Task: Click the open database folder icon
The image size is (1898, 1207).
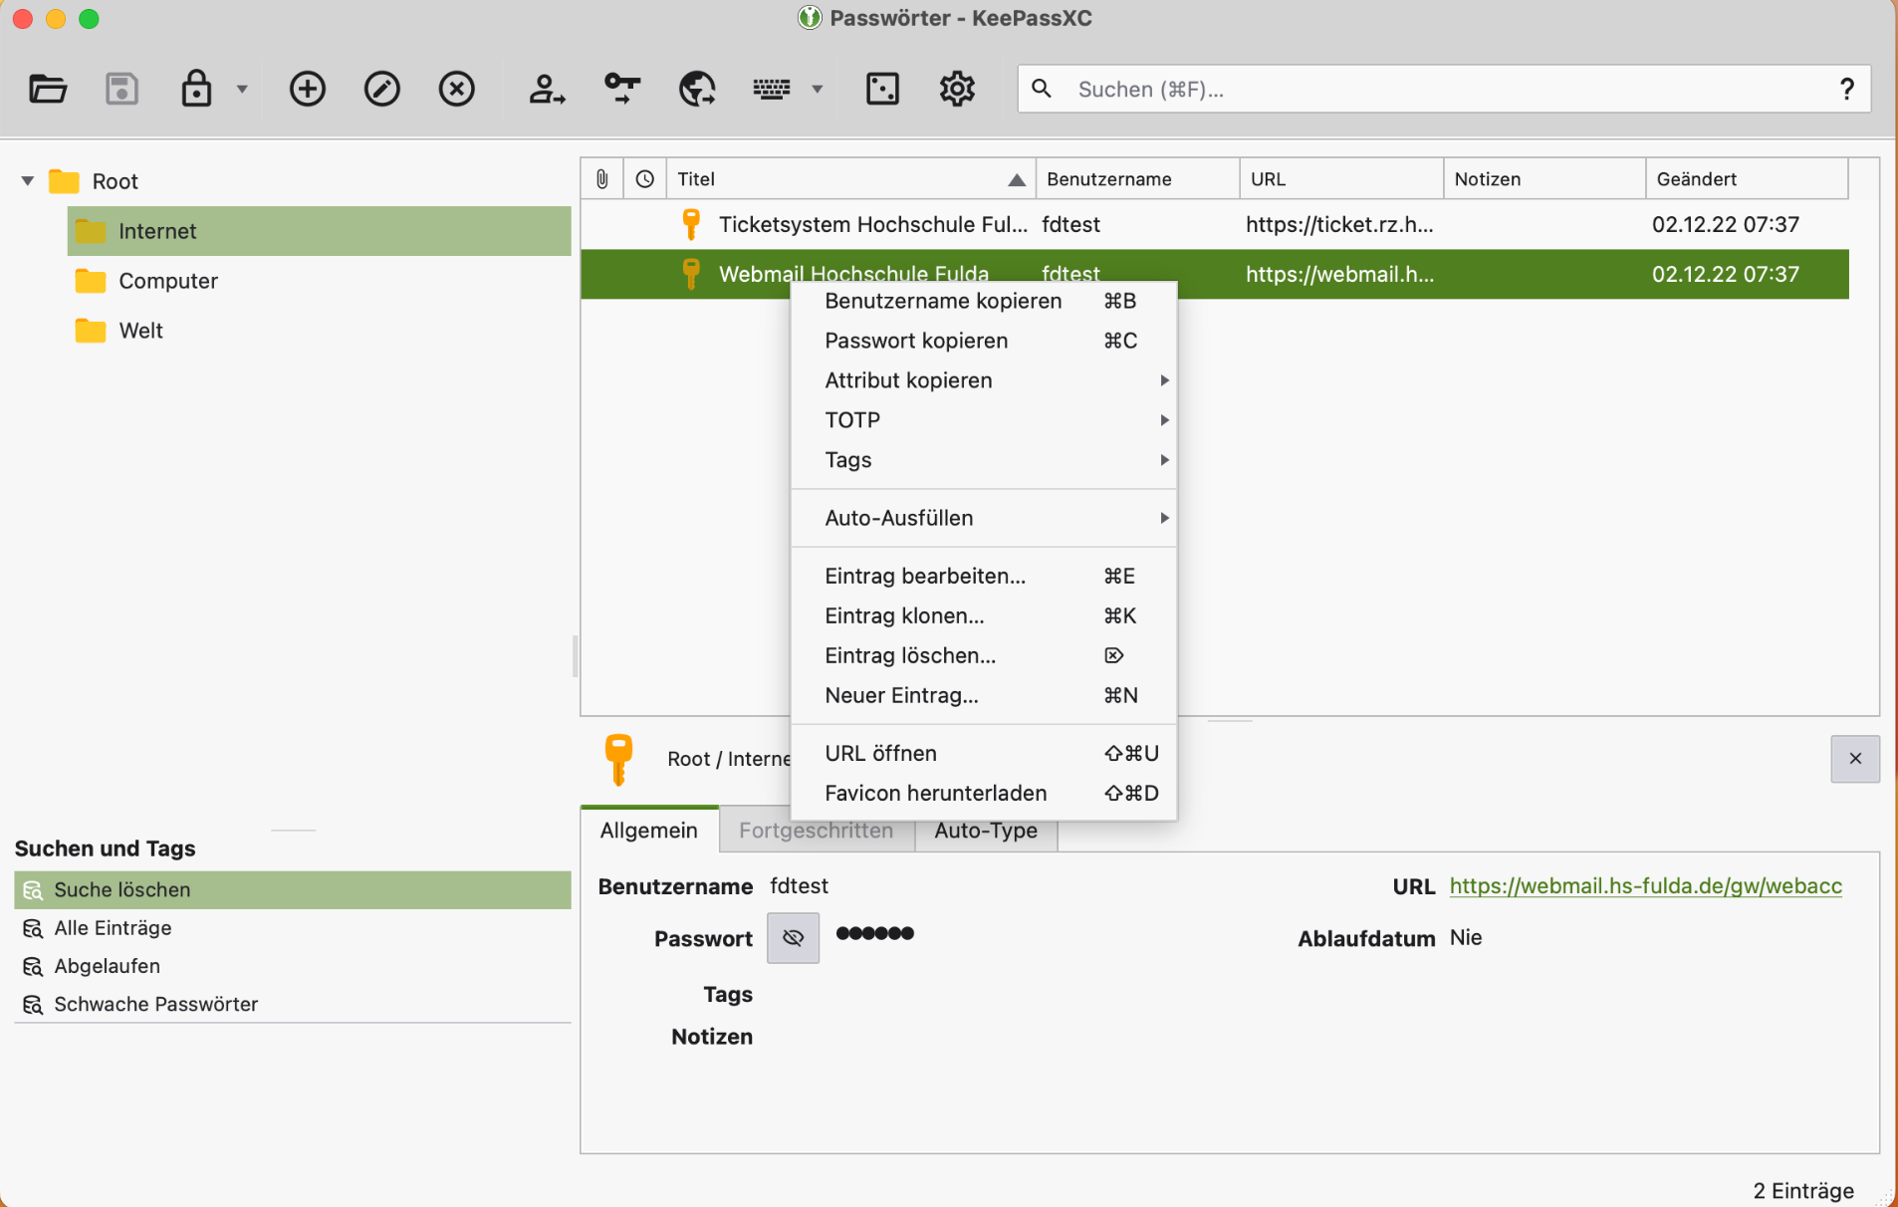Action: click(47, 90)
